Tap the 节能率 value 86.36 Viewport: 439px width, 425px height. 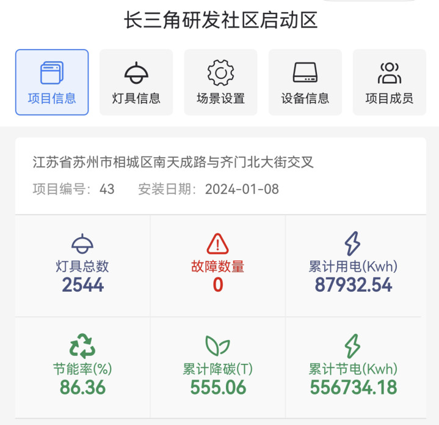pyautogui.click(x=82, y=388)
